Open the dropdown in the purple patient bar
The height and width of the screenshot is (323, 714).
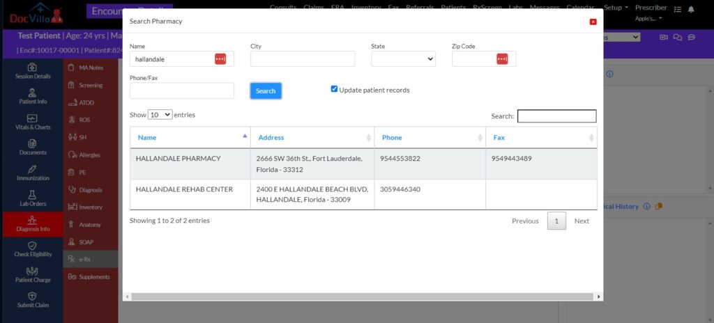pyautogui.click(x=622, y=38)
